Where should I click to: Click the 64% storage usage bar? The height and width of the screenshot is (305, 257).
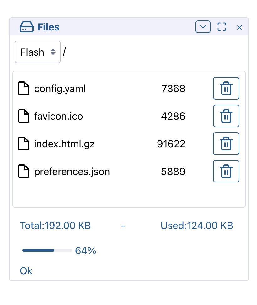[x=47, y=250]
